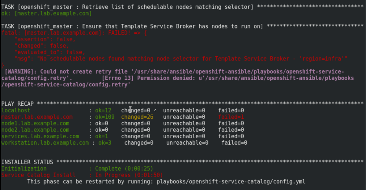Click the Service Catalog Install label
The height and width of the screenshot is (190, 366).
[38, 175]
